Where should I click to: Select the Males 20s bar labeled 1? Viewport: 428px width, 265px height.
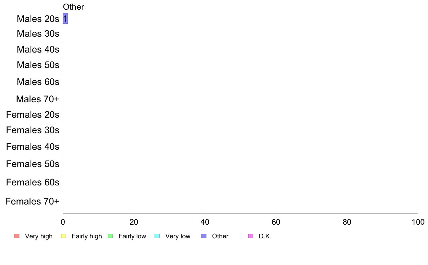[65, 19]
